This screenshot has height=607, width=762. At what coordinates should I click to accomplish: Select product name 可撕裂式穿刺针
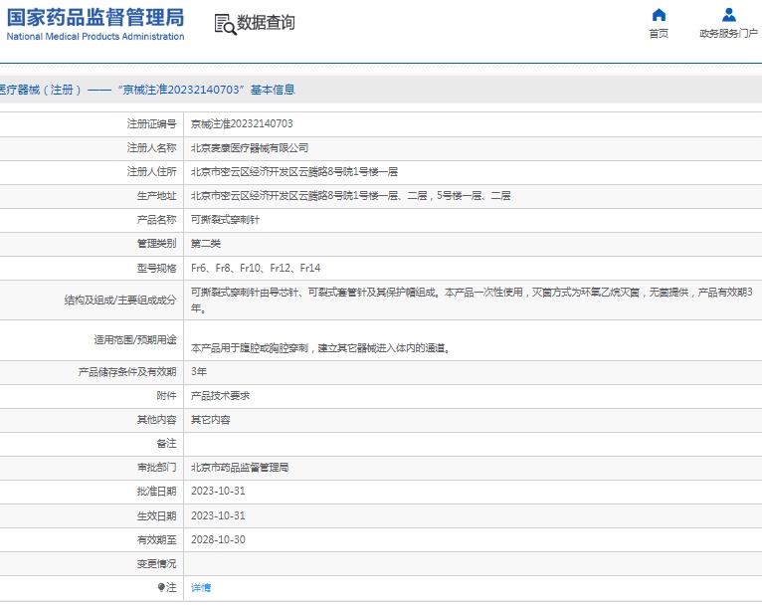[x=225, y=219]
